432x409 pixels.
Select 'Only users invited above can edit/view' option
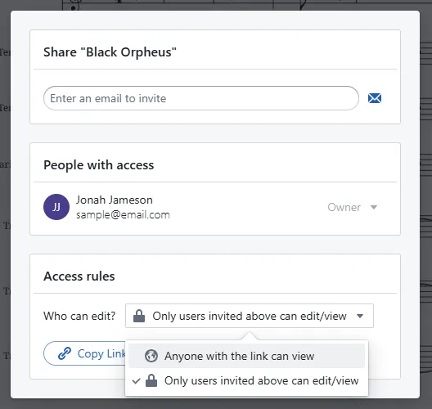pyautogui.click(x=246, y=380)
